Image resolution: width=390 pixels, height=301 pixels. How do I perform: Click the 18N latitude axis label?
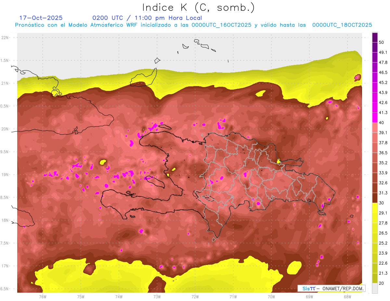click(x=6, y=220)
